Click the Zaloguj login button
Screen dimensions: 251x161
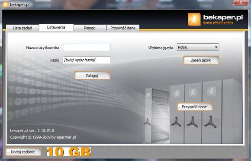point(92,76)
